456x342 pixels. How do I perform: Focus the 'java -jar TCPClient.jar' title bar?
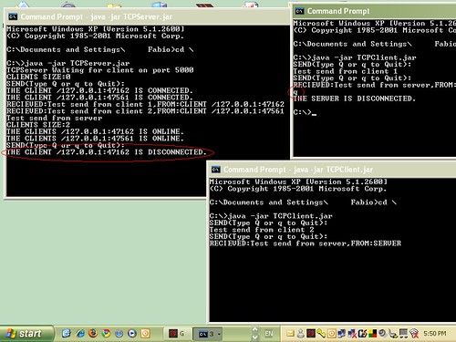(333, 170)
